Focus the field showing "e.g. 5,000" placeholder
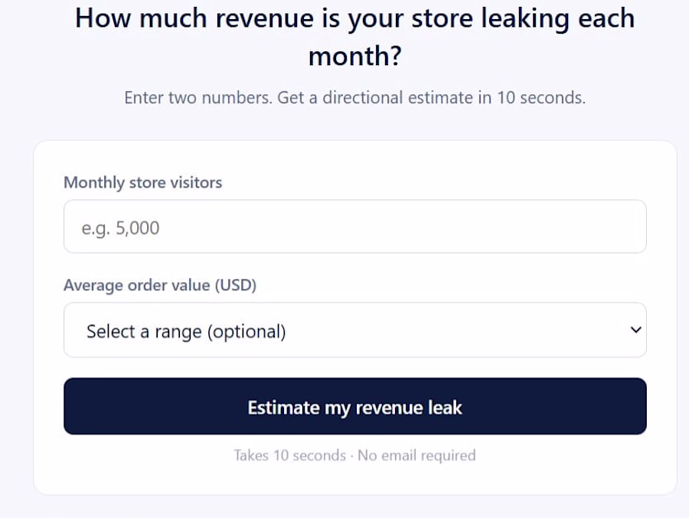 pyautogui.click(x=354, y=227)
